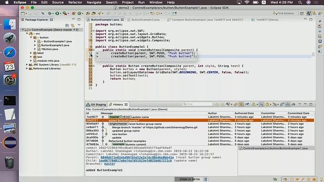Click the heap memory status bar

pos(189,179)
